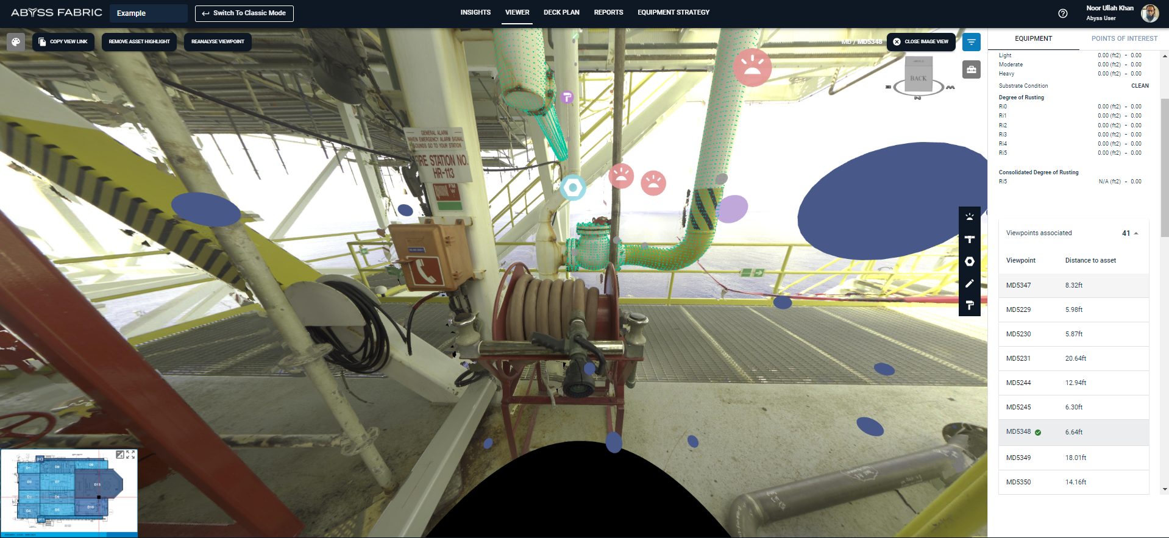Open the user profile avatar menu

pos(1149,13)
